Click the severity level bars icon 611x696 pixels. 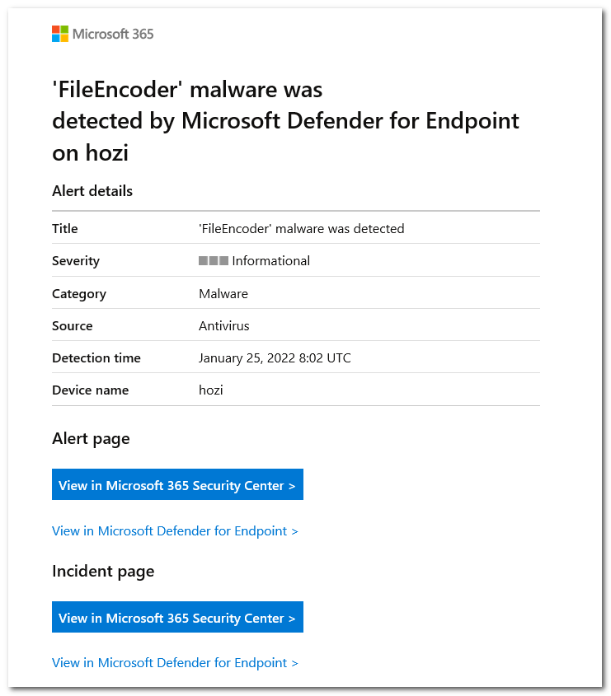(214, 261)
